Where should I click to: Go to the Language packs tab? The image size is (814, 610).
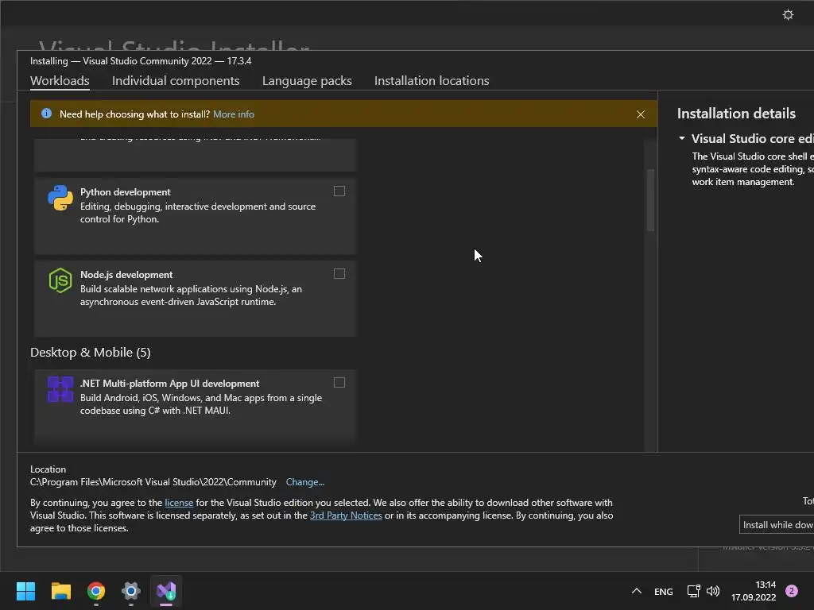307,81
